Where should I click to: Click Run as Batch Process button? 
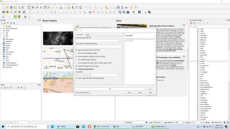point(83,93)
